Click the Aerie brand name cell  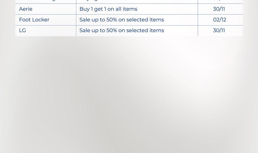point(26,9)
